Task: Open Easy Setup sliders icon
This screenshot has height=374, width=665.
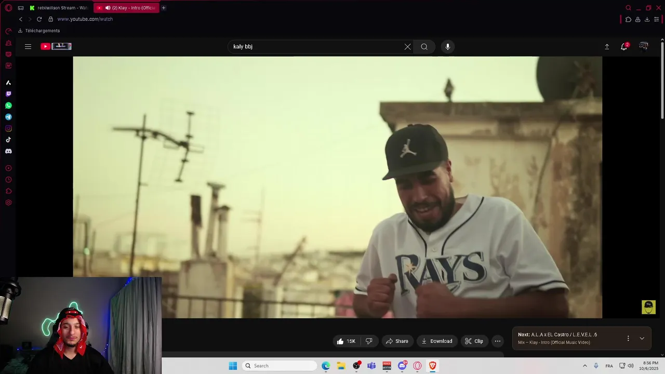Action: coord(657,19)
